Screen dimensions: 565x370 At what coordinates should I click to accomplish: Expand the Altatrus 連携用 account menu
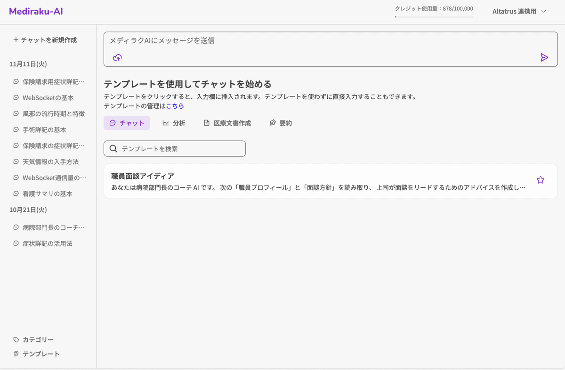click(518, 11)
